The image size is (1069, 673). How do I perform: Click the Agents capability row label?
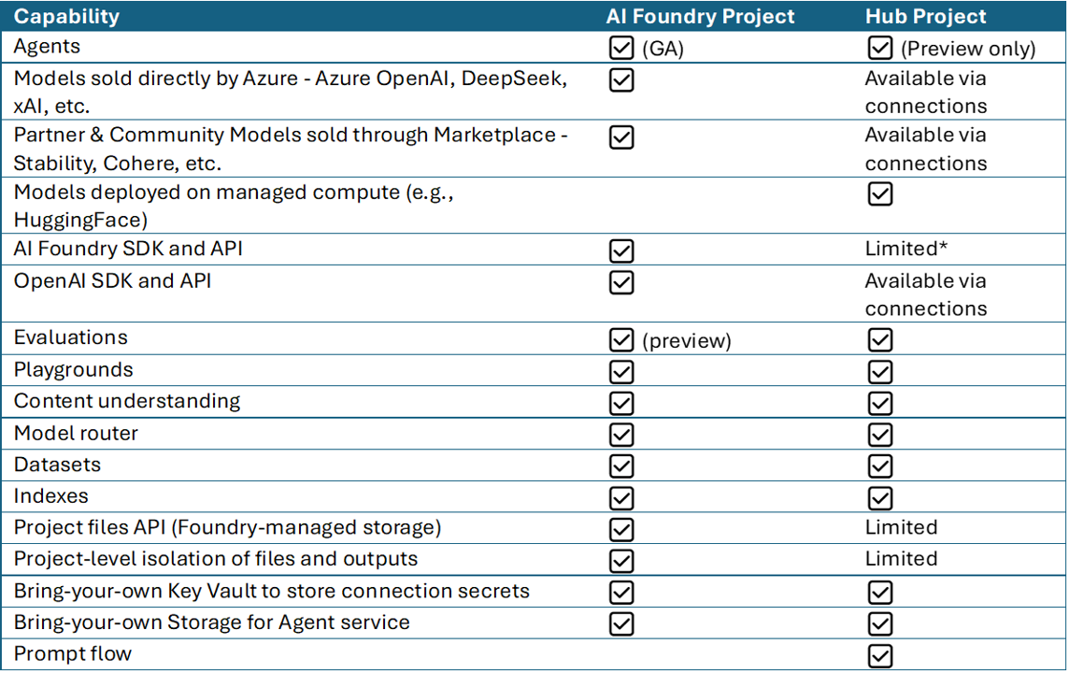[47, 47]
